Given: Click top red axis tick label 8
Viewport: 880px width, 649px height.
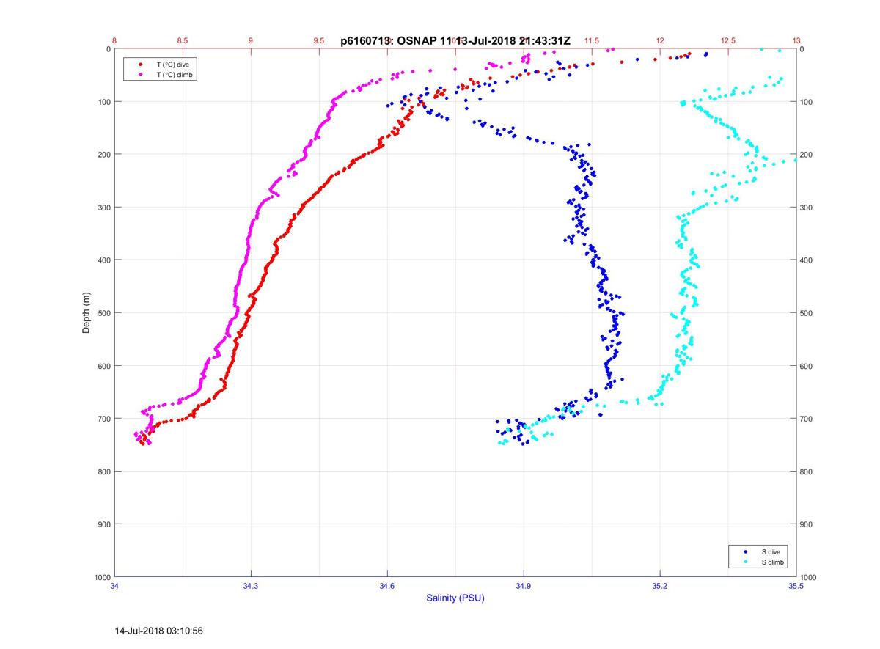Looking at the screenshot, I should [114, 41].
